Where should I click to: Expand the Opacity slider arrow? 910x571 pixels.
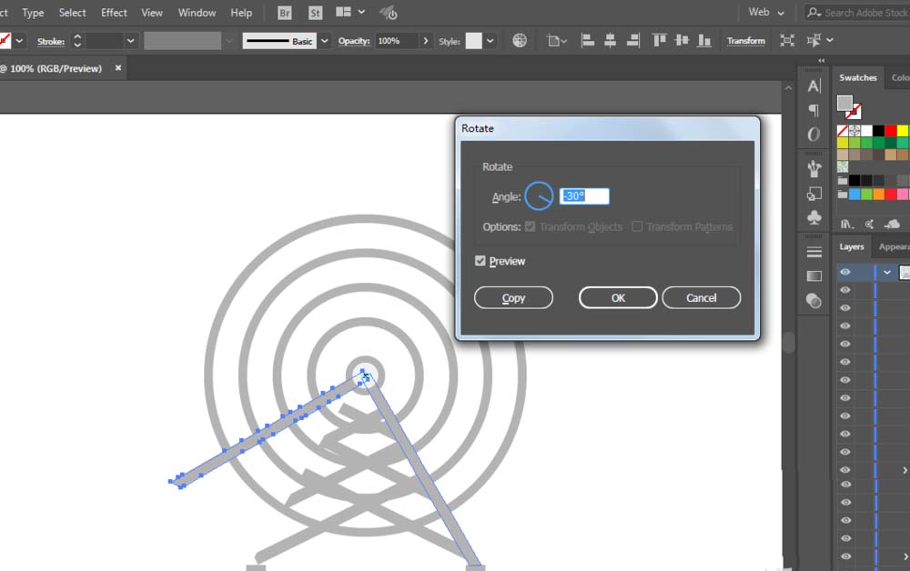pos(425,41)
